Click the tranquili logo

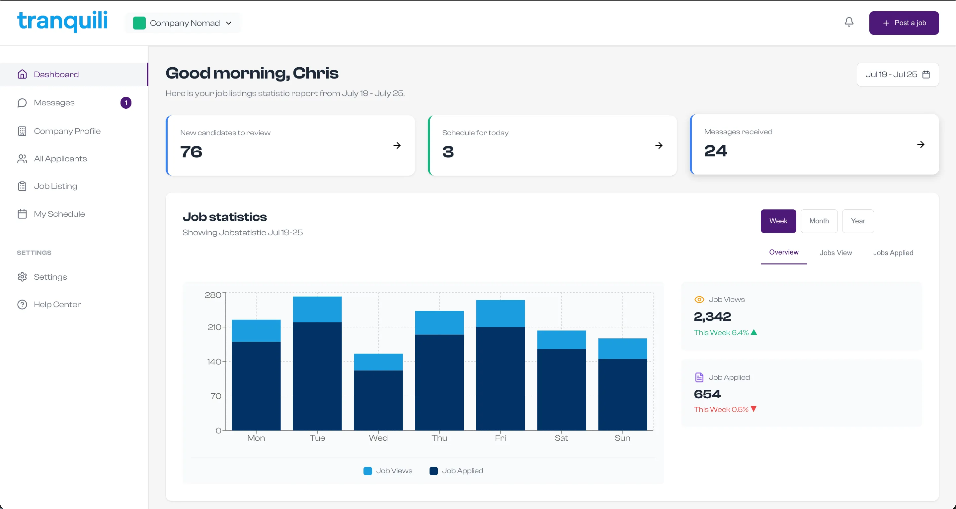[x=62, y=22]
